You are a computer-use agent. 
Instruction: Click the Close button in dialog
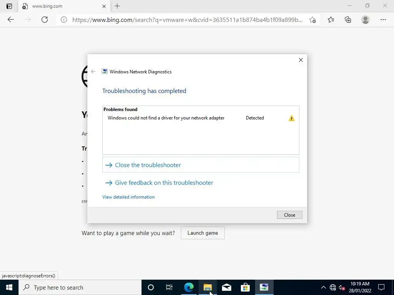click(289, 215)
